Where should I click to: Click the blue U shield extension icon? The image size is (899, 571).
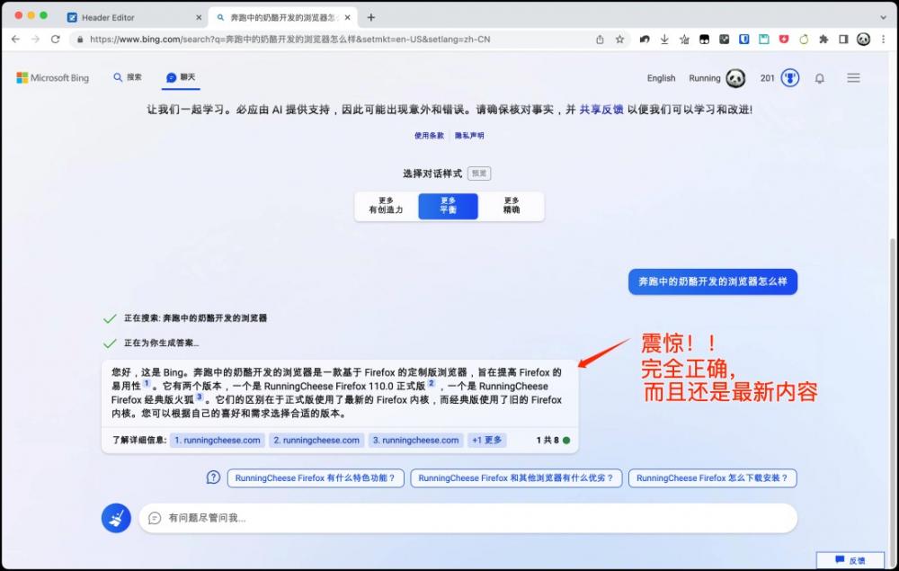(x=744, y=39)
